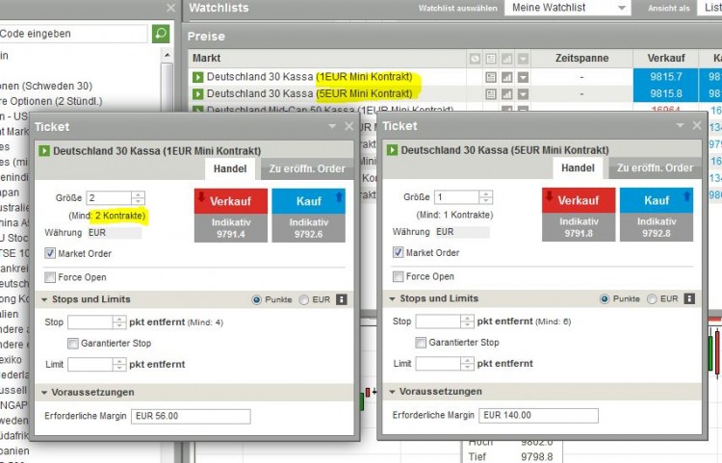
Task: Click green play icon beside Deutschland 30 Kassa 5EUR row
Action: click(x=198, y=94)
